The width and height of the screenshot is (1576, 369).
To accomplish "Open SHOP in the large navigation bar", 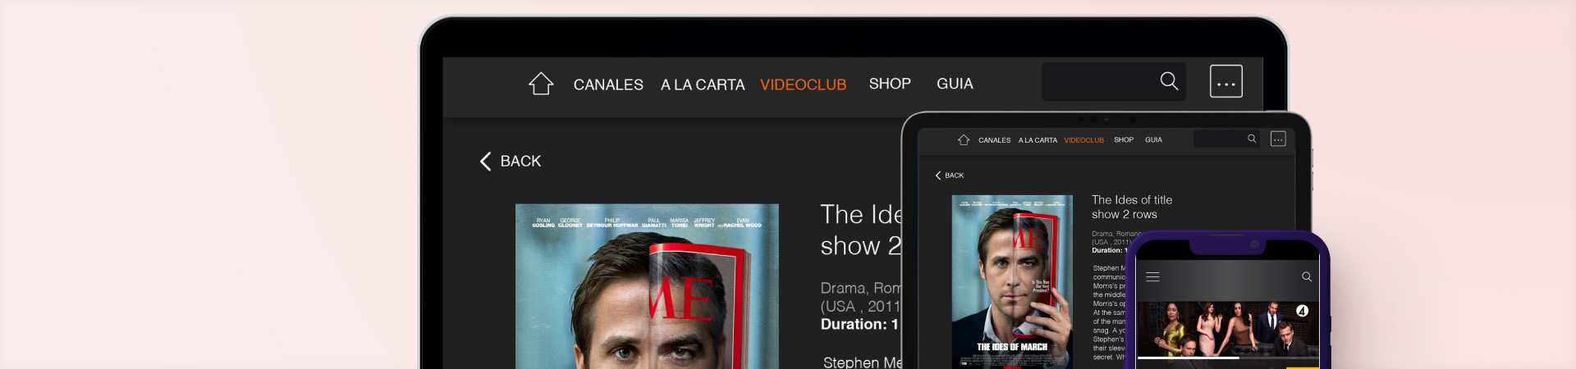I will [890, 84].
